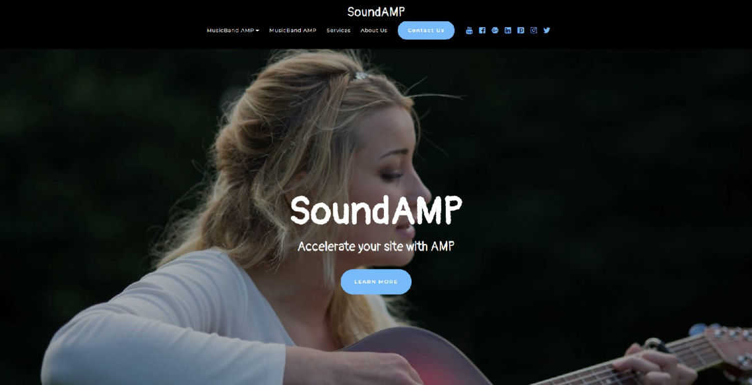This screenshot has height=385, width=752.
Task: Select the large SoundAMP hero heading
Action: [376, 210]
